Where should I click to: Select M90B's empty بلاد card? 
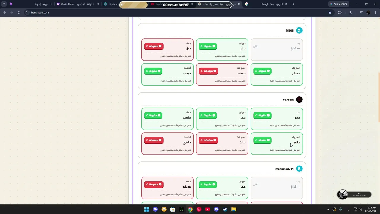point(277,50)
